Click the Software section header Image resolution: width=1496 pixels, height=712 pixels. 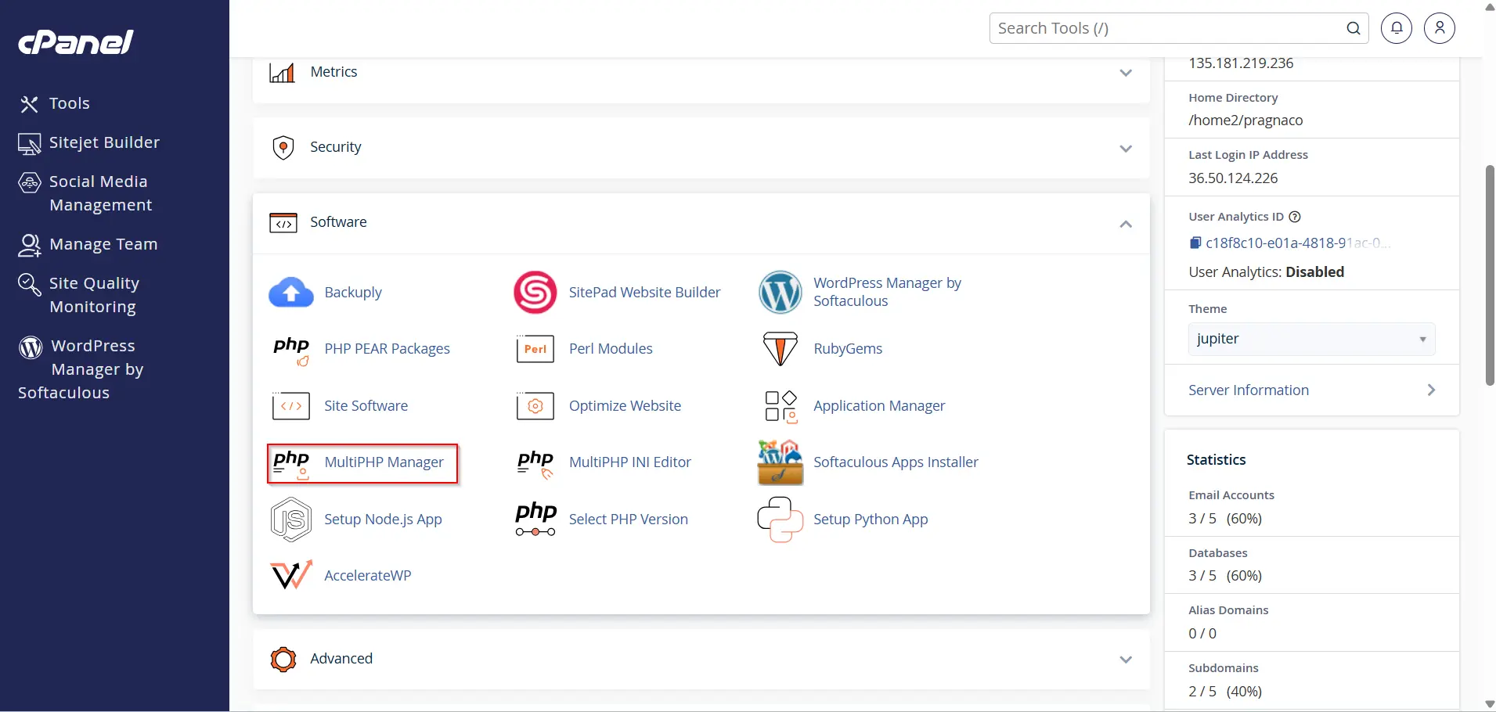tap(701, 223)
